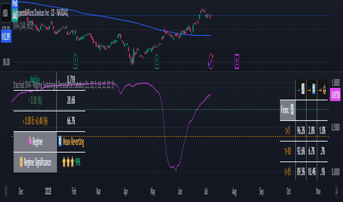Click the green earnings marker near February

(75, 61)
